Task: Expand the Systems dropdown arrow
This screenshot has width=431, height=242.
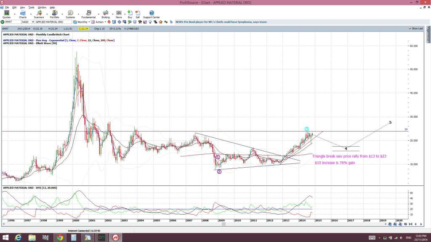Action: (79, 14)
